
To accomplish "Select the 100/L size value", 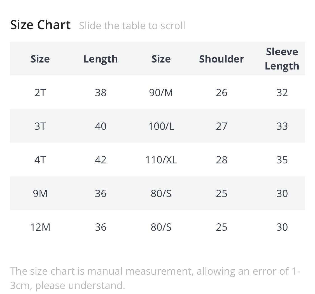I will [x=161, y=126].
